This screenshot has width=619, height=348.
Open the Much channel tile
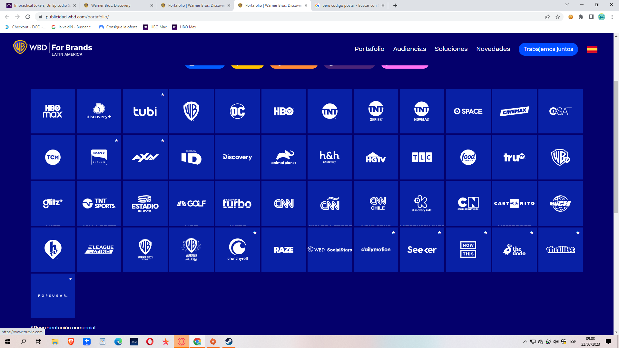click(x=561, y=203)
